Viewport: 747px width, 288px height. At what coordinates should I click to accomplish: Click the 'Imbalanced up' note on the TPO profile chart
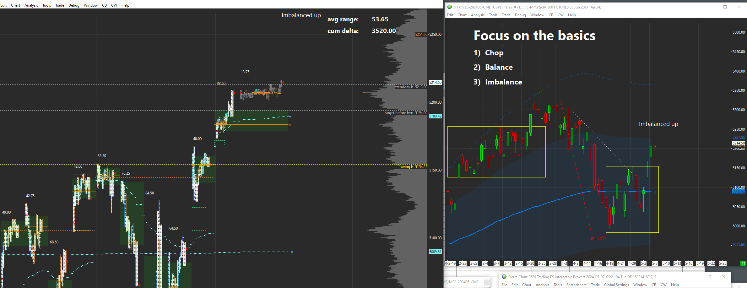pos(301,15)
